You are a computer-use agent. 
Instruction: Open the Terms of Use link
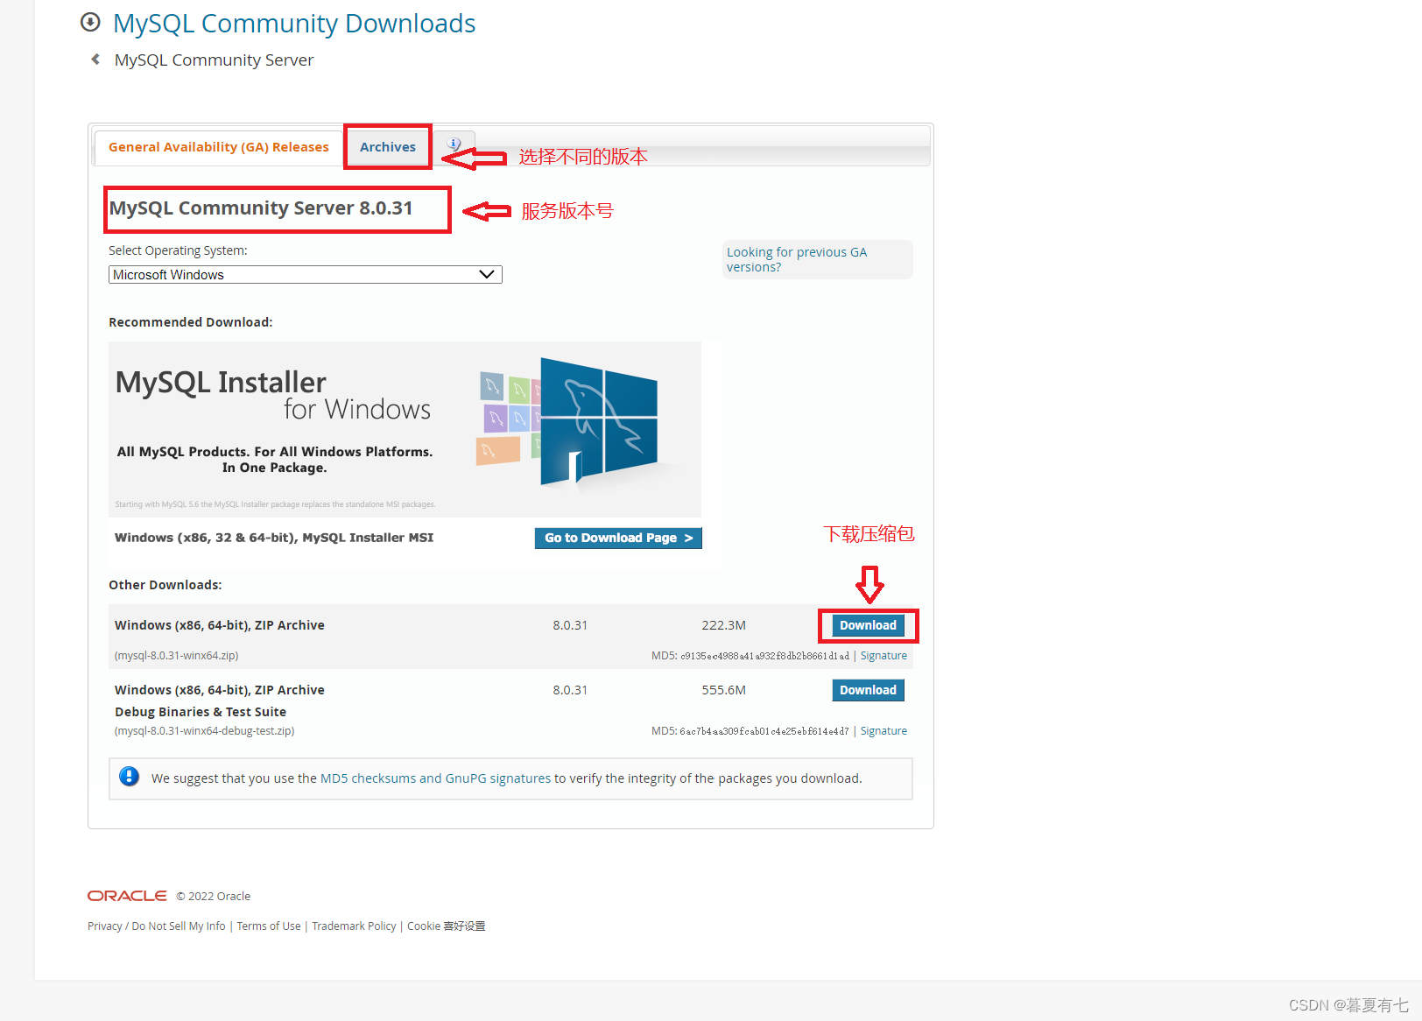pyautogui.click(x=269, y=926)
